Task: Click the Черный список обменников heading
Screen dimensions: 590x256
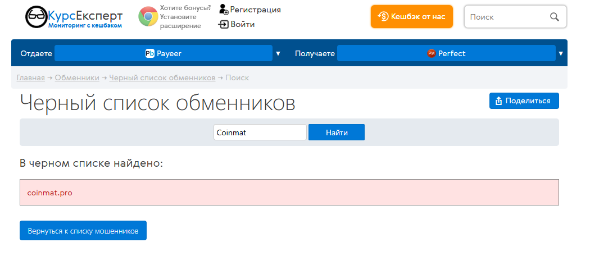Action: click(157, 102)
